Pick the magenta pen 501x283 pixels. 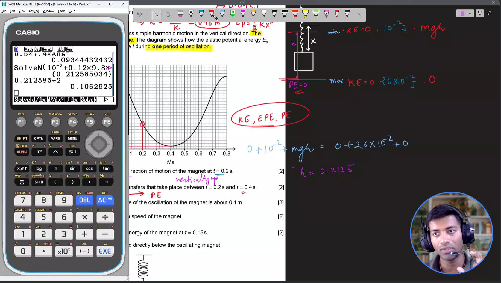pyautogui.click(x=243, y=14)
